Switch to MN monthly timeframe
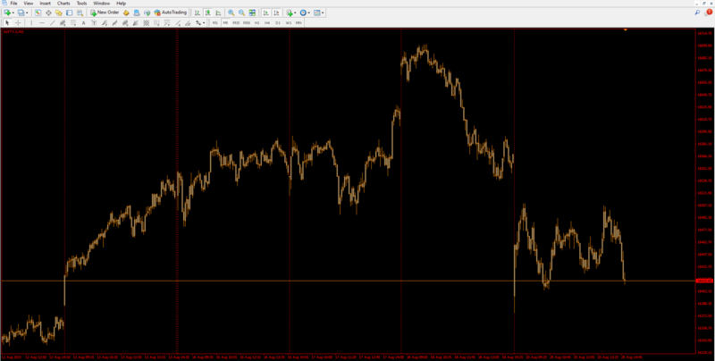 299,23
